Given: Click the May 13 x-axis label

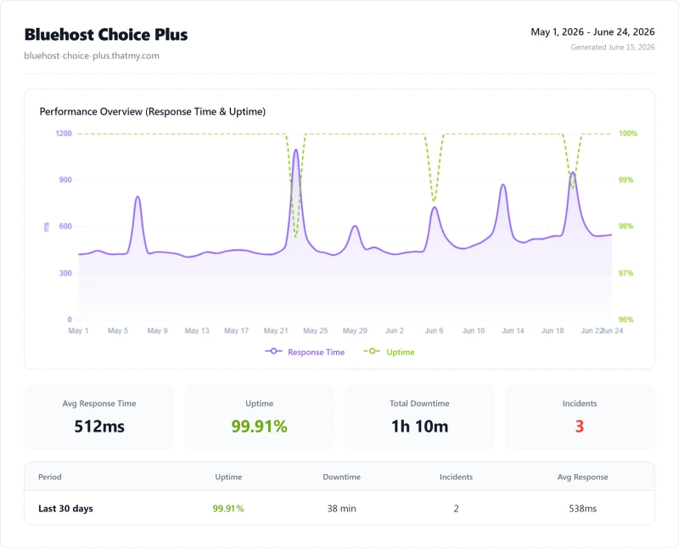Looking at the screenshot, I should click(x=197, y=330).
